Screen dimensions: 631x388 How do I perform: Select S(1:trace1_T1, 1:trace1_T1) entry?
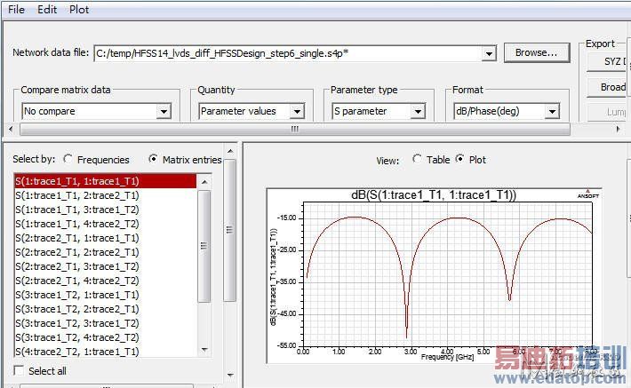point(106,181)
